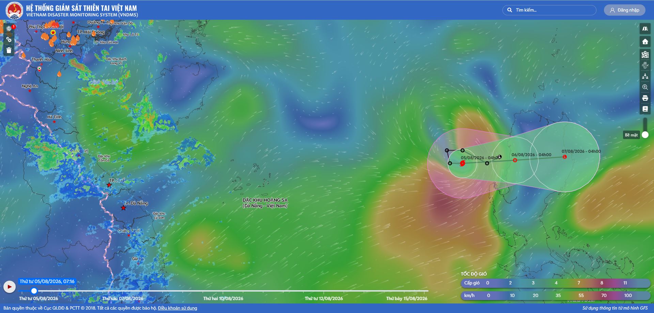The height and width of the screenshot is (313, 654).
Task: Click the location search magnifier icon
Action: tap(645, 87)
